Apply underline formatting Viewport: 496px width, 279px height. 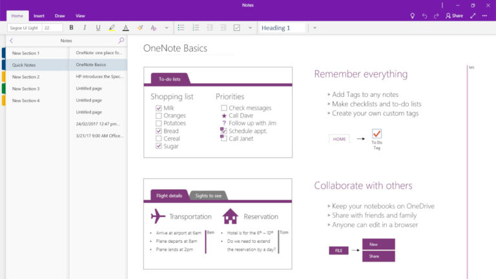pos(98,28)
